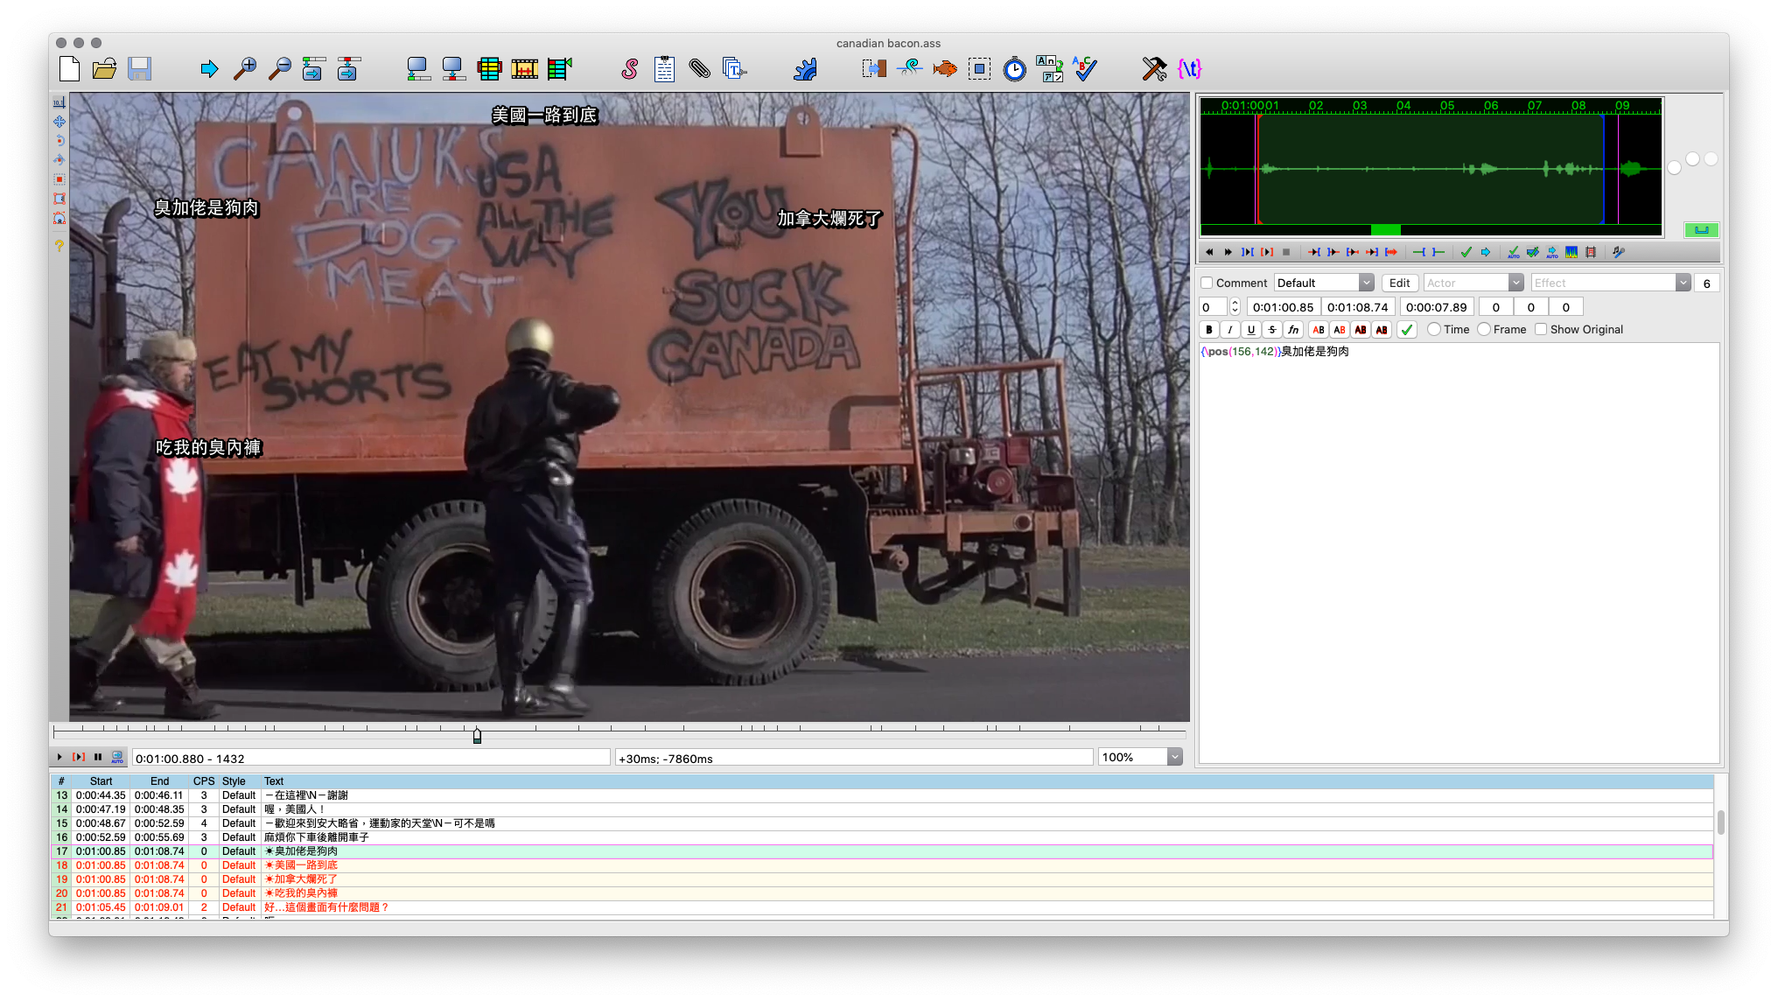Image resolution: width=1778 pixels, height=1001 pixels.
Task: Open an existing subtitle file
Action: click(x=104, y=68)
